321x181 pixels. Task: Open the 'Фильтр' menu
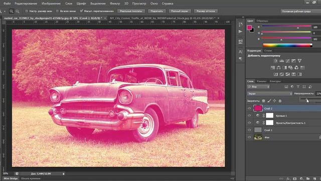point(115,4)
